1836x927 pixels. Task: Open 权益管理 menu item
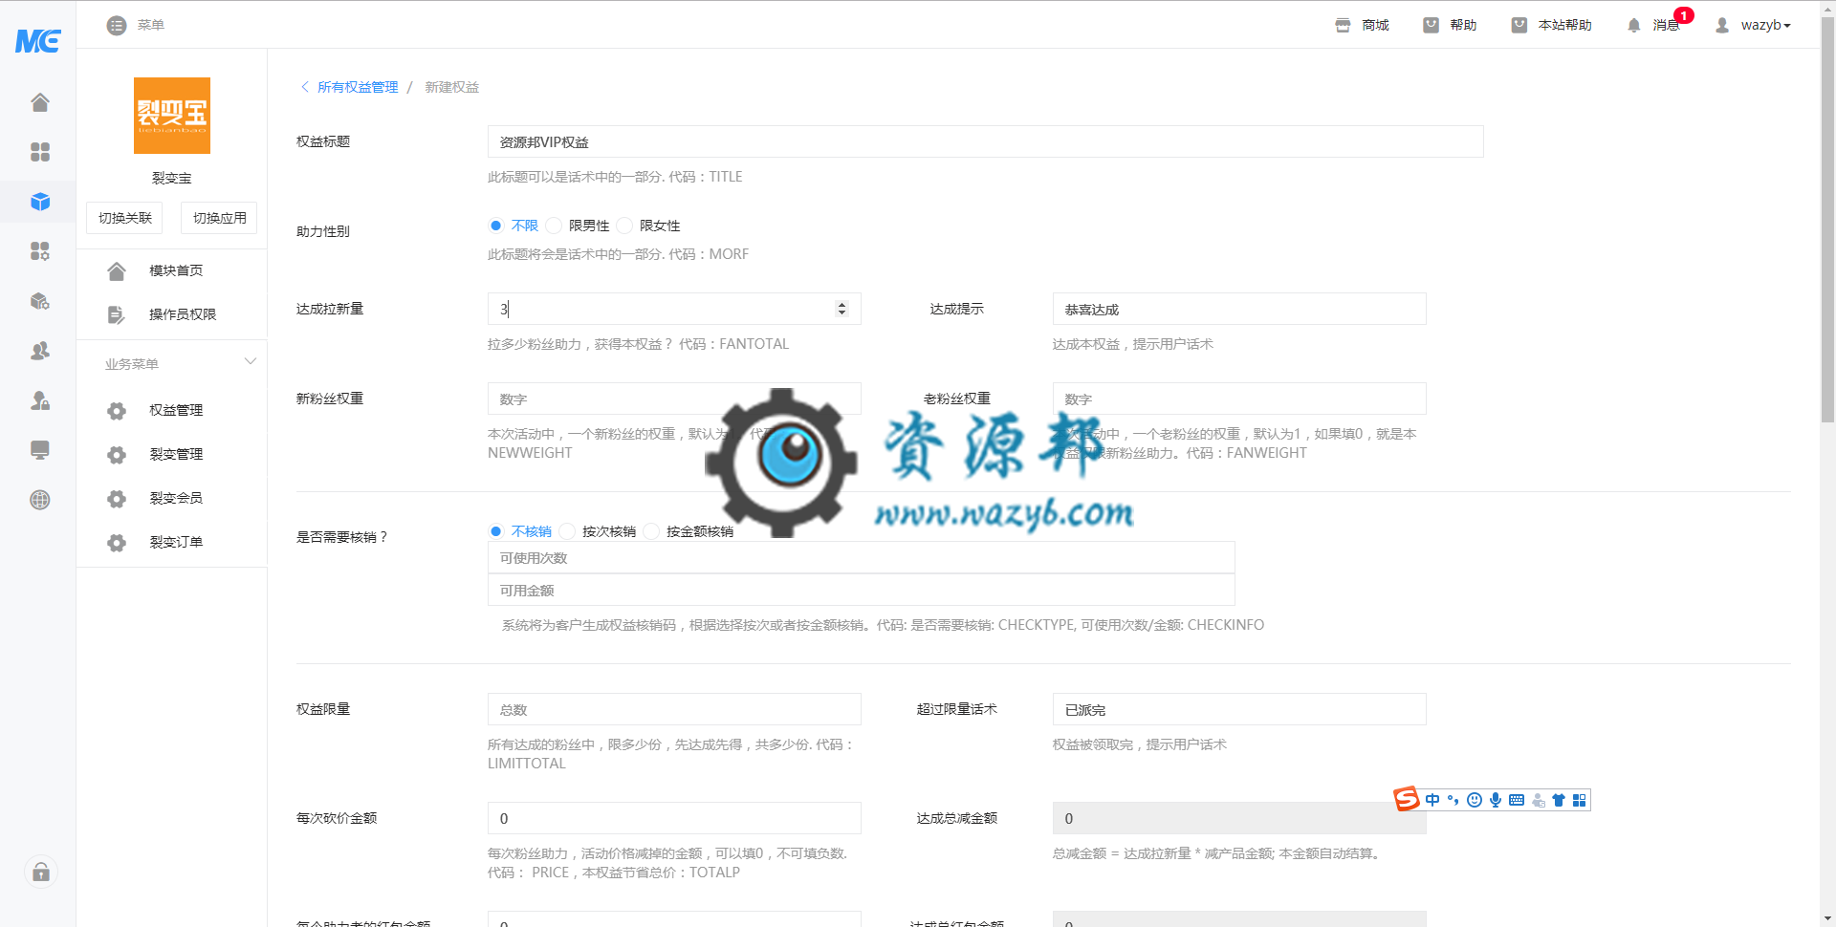point(176,410)
